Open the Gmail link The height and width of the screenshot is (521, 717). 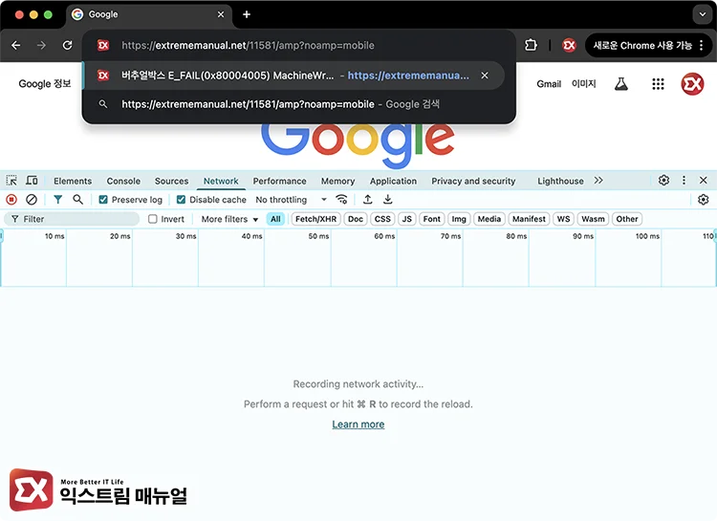[x=549, y=84]
